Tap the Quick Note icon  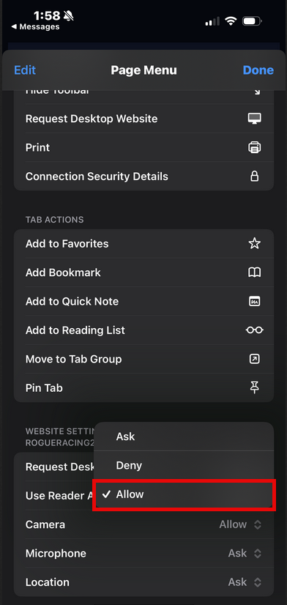pos(254,301)
